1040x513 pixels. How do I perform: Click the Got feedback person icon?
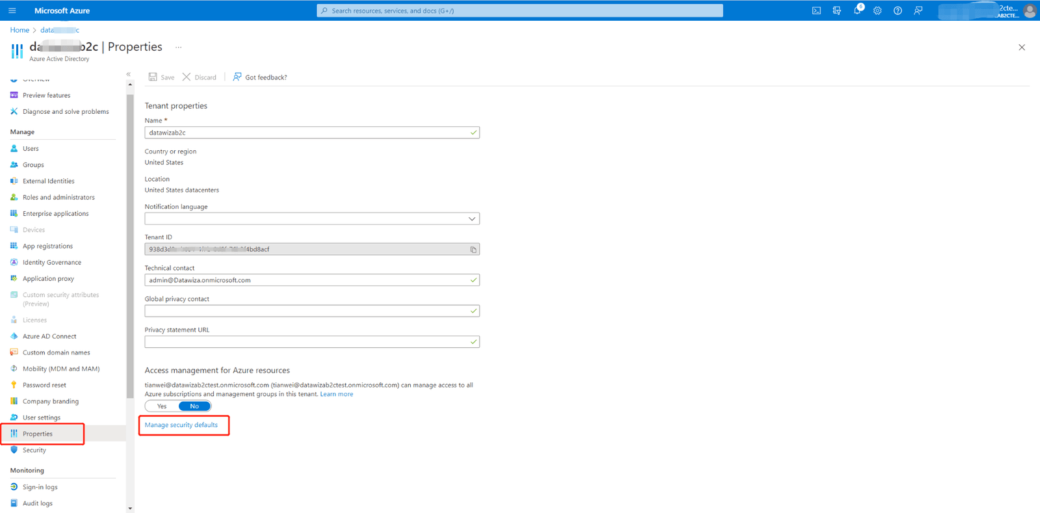[237, 77]
